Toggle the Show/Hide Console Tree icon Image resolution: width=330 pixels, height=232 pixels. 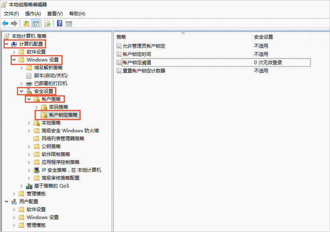coord(35,24)
